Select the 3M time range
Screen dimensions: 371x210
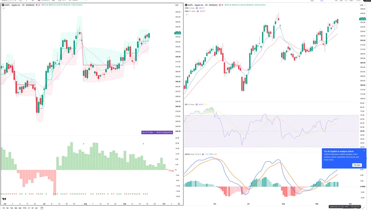[x=15, y=208]
